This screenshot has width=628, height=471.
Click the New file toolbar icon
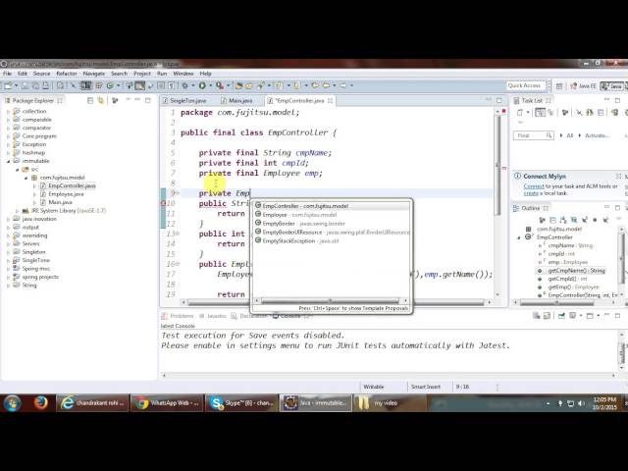coord(8,85)
